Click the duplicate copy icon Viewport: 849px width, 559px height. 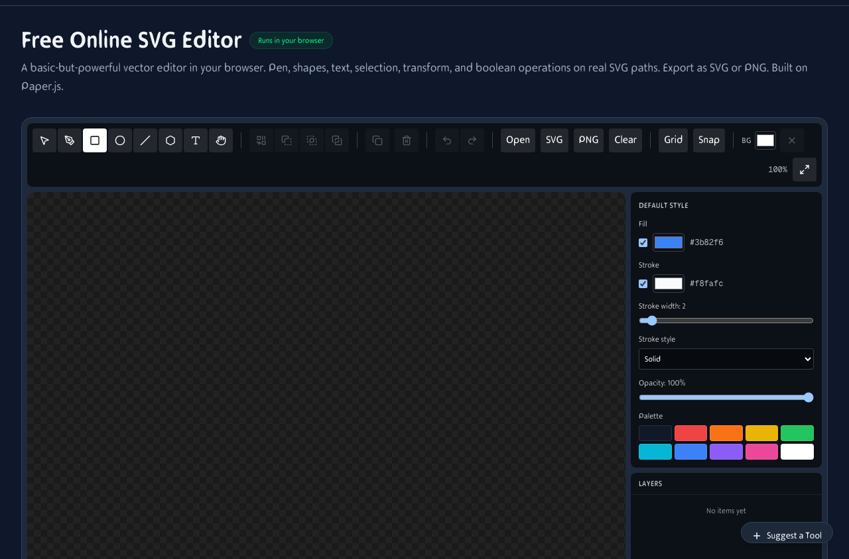point(377,140)
